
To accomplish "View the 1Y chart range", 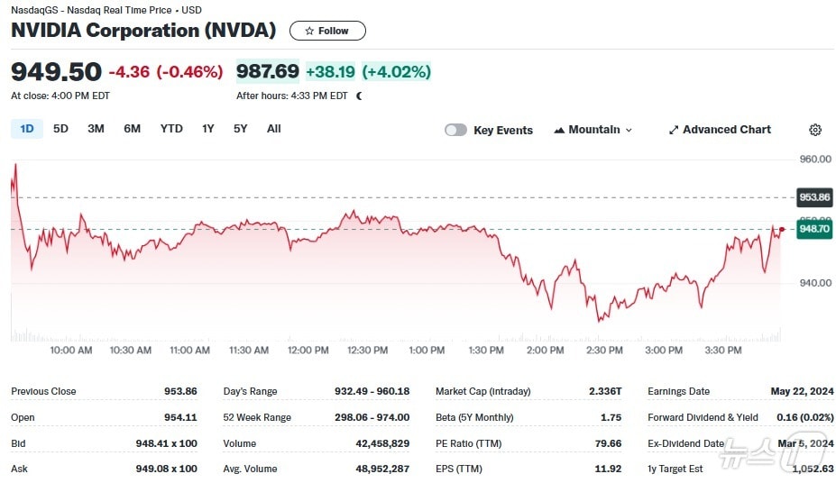I will click(208, 129).
